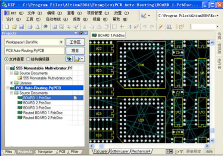Click the Cut scissors icon
This screenshot has height=156, width=223.
click(85, 27)
